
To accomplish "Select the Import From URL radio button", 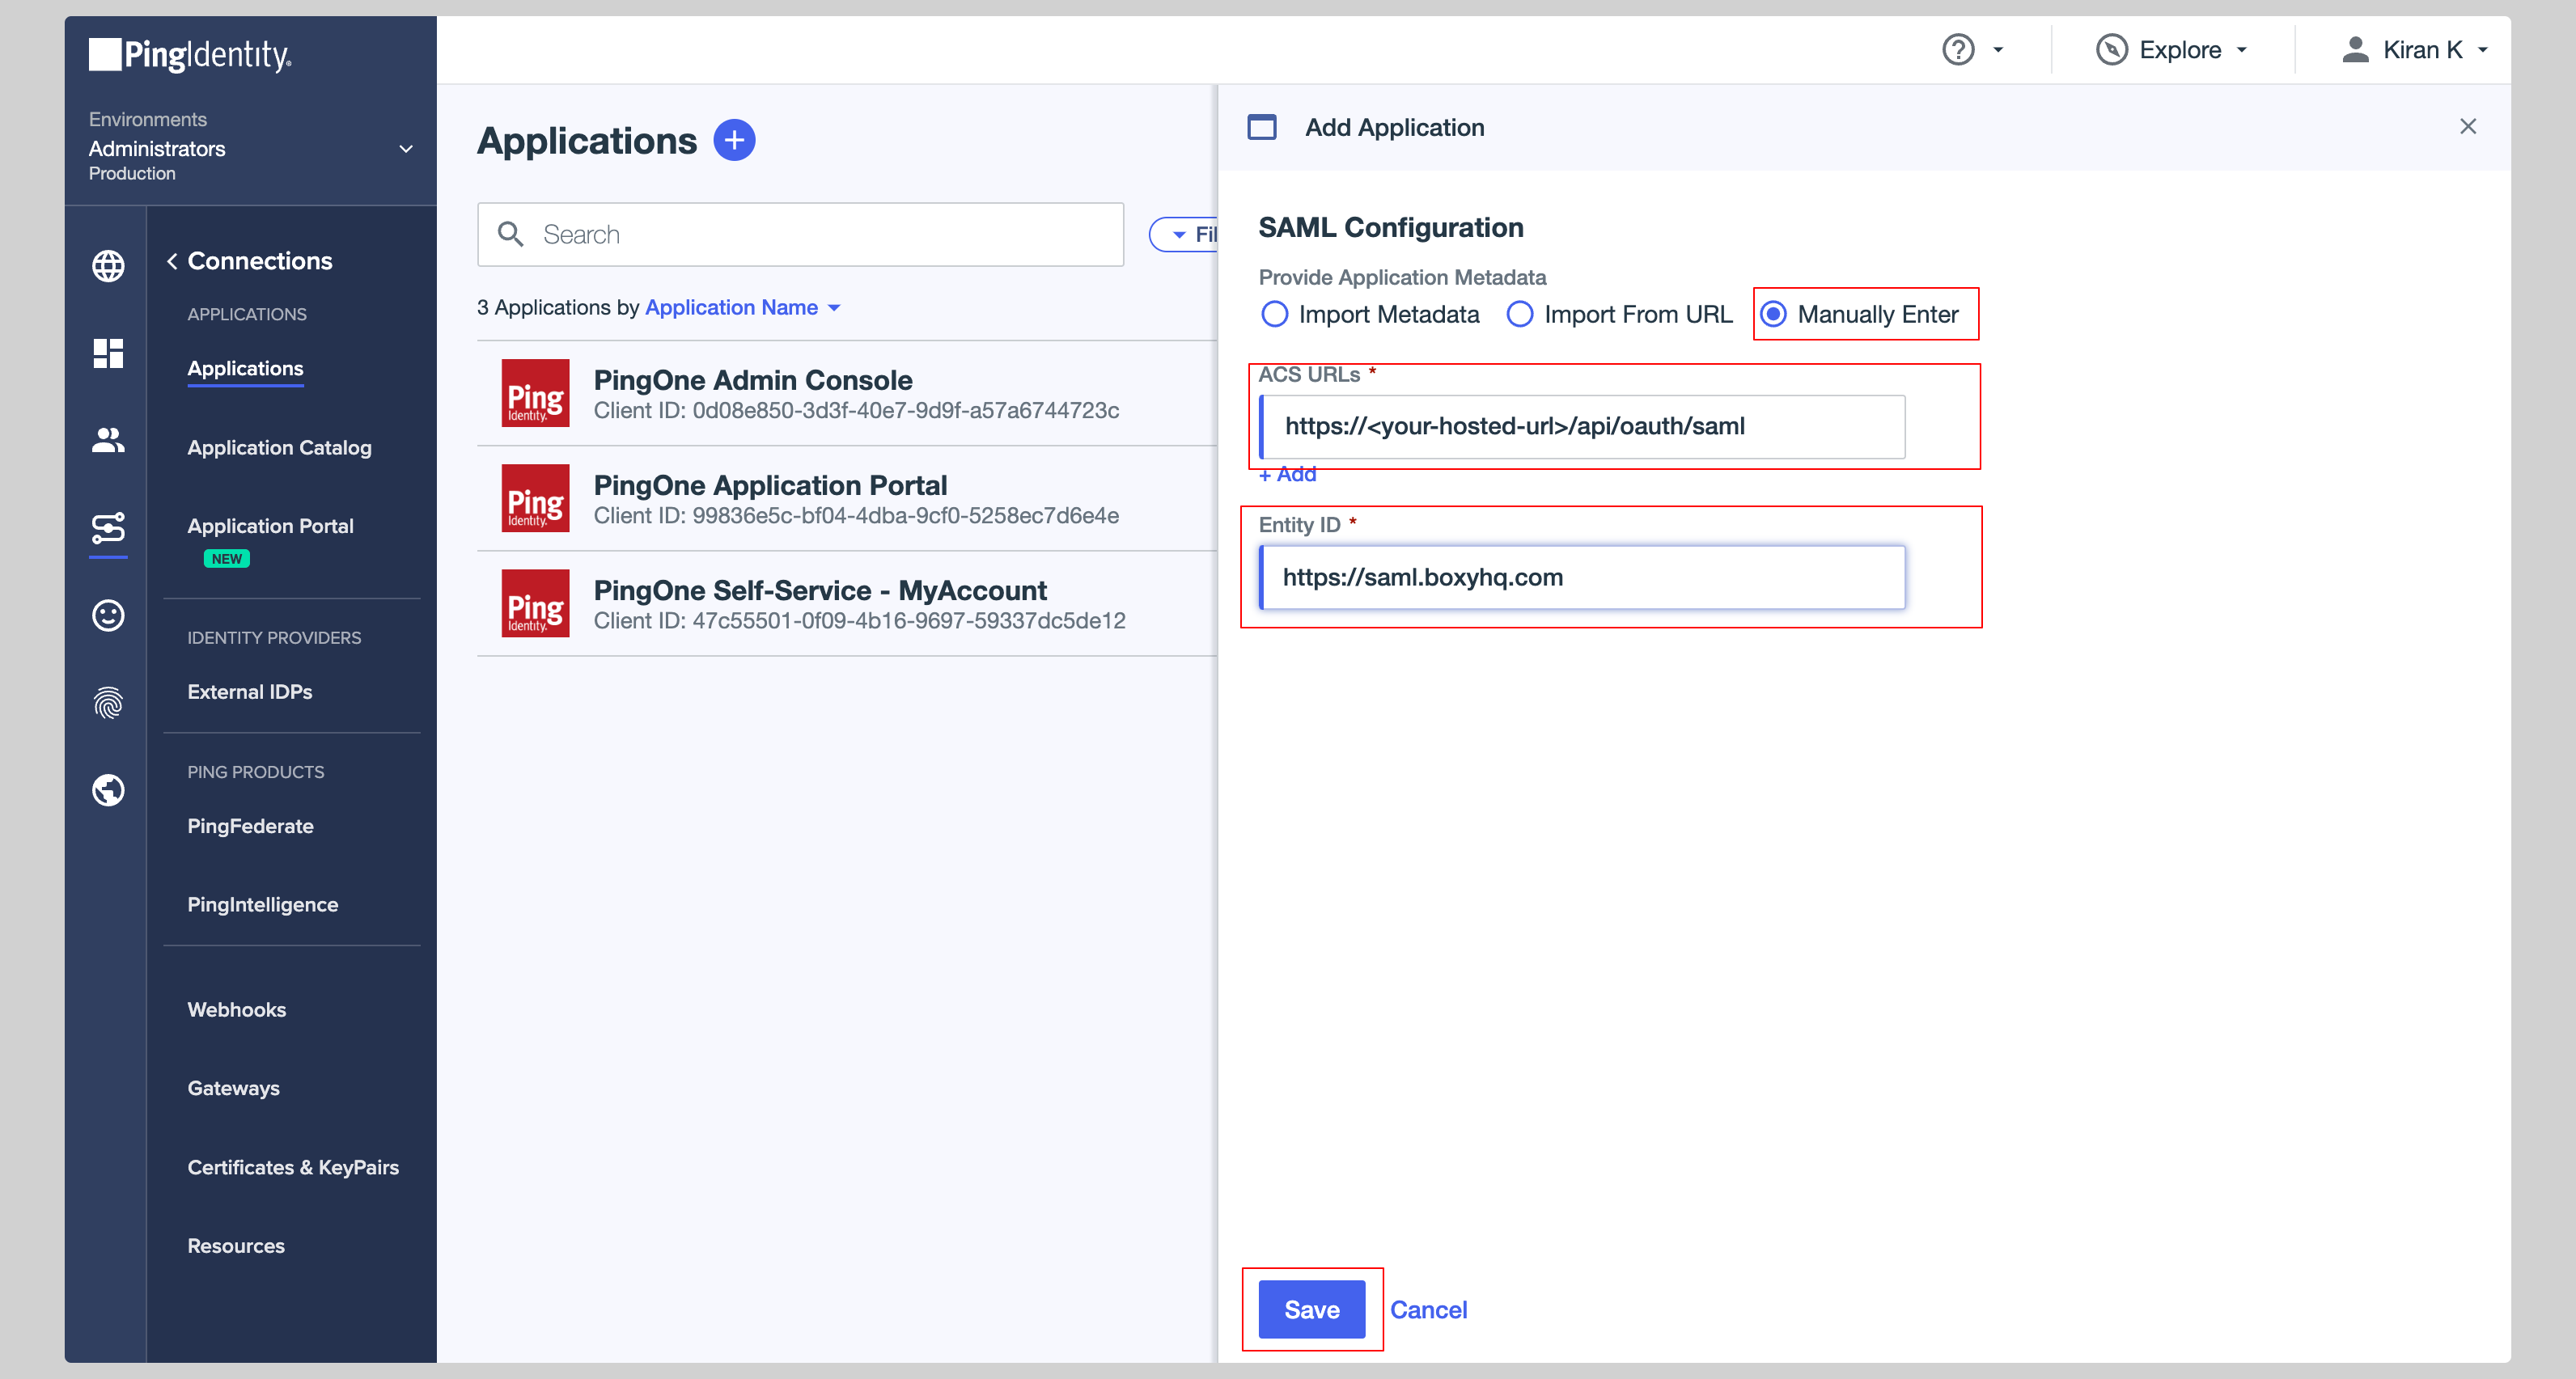I will pyautogui.click(x=1520, y=314).
